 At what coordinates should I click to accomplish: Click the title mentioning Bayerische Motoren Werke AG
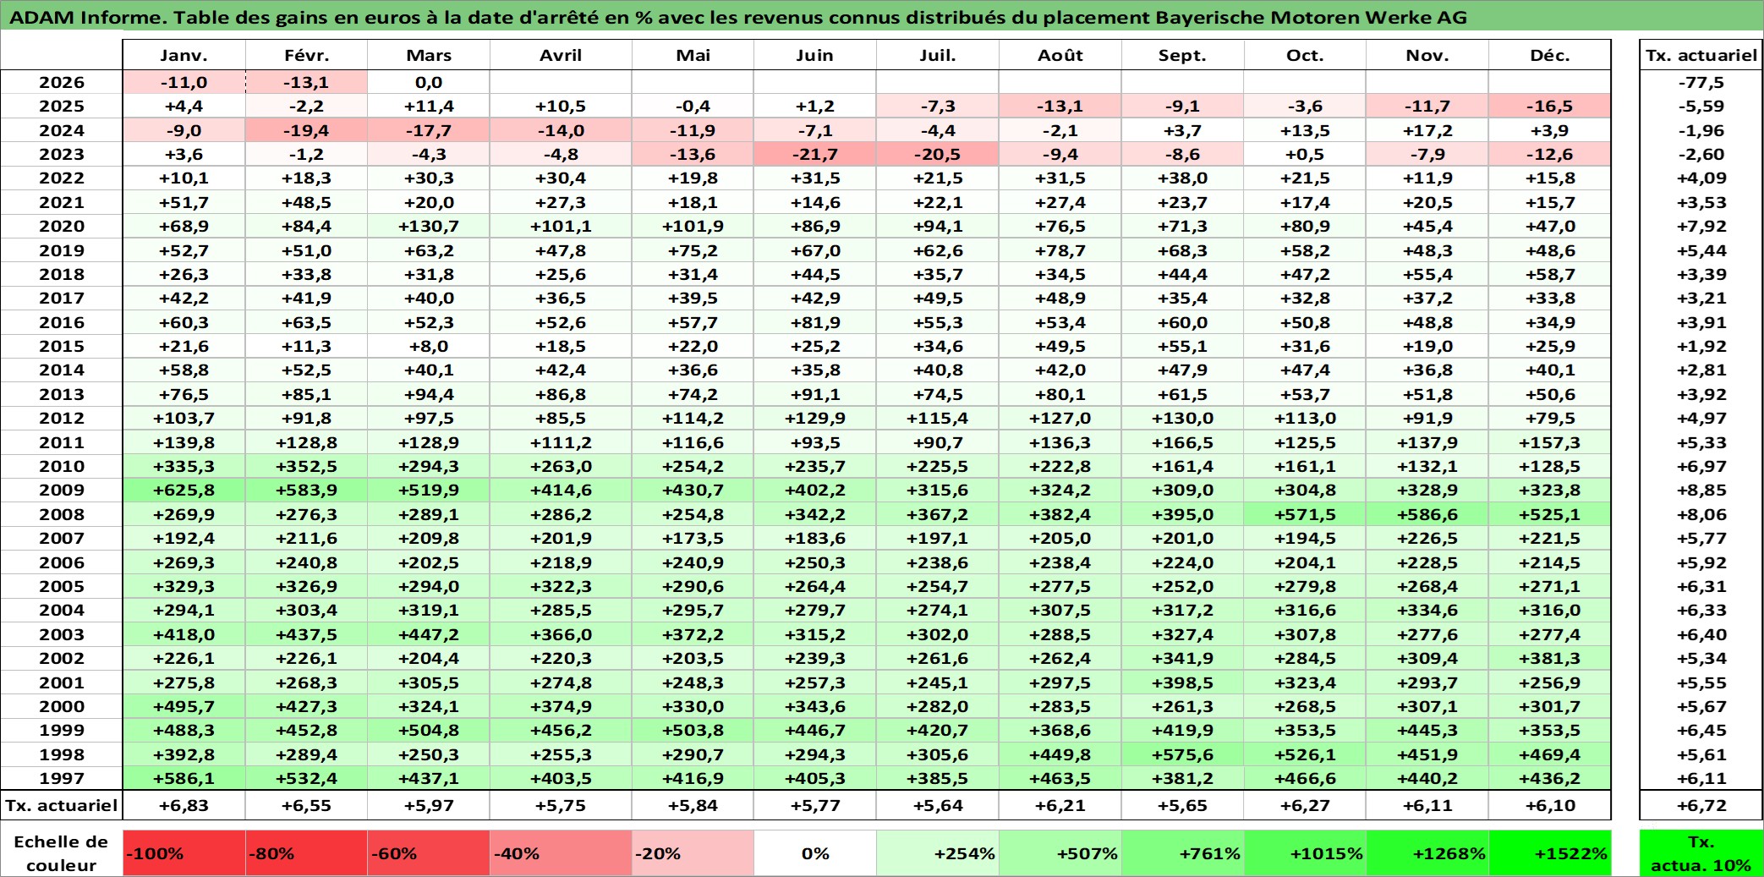737,17
